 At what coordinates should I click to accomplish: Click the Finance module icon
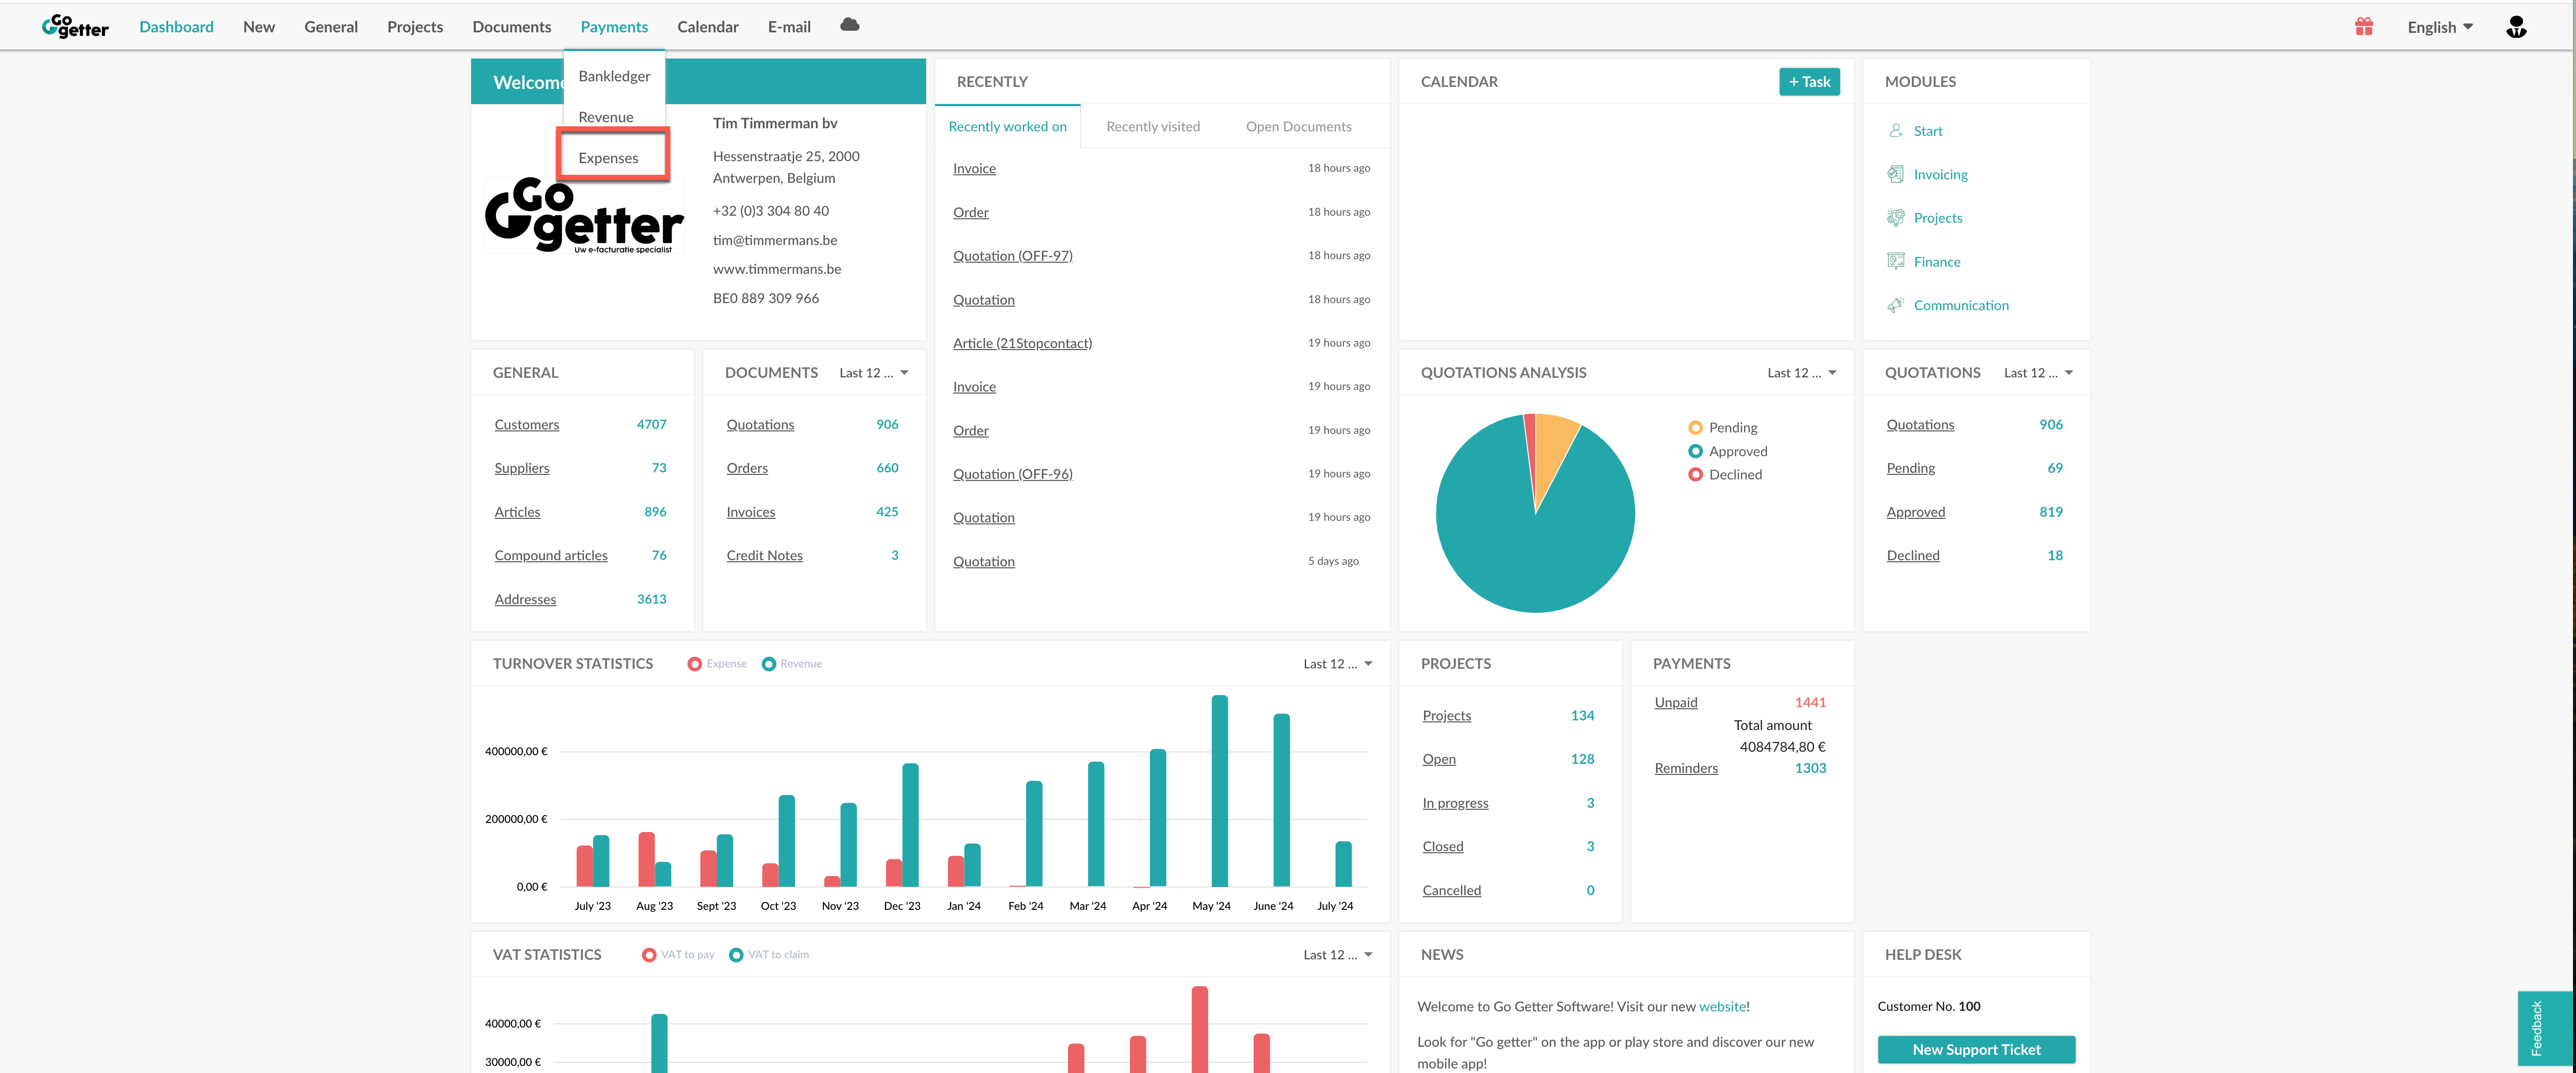[x=1896, y=262]
